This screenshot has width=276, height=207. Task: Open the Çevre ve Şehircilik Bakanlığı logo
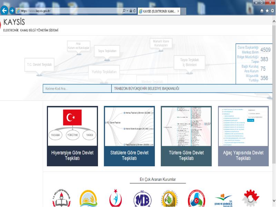224,200
